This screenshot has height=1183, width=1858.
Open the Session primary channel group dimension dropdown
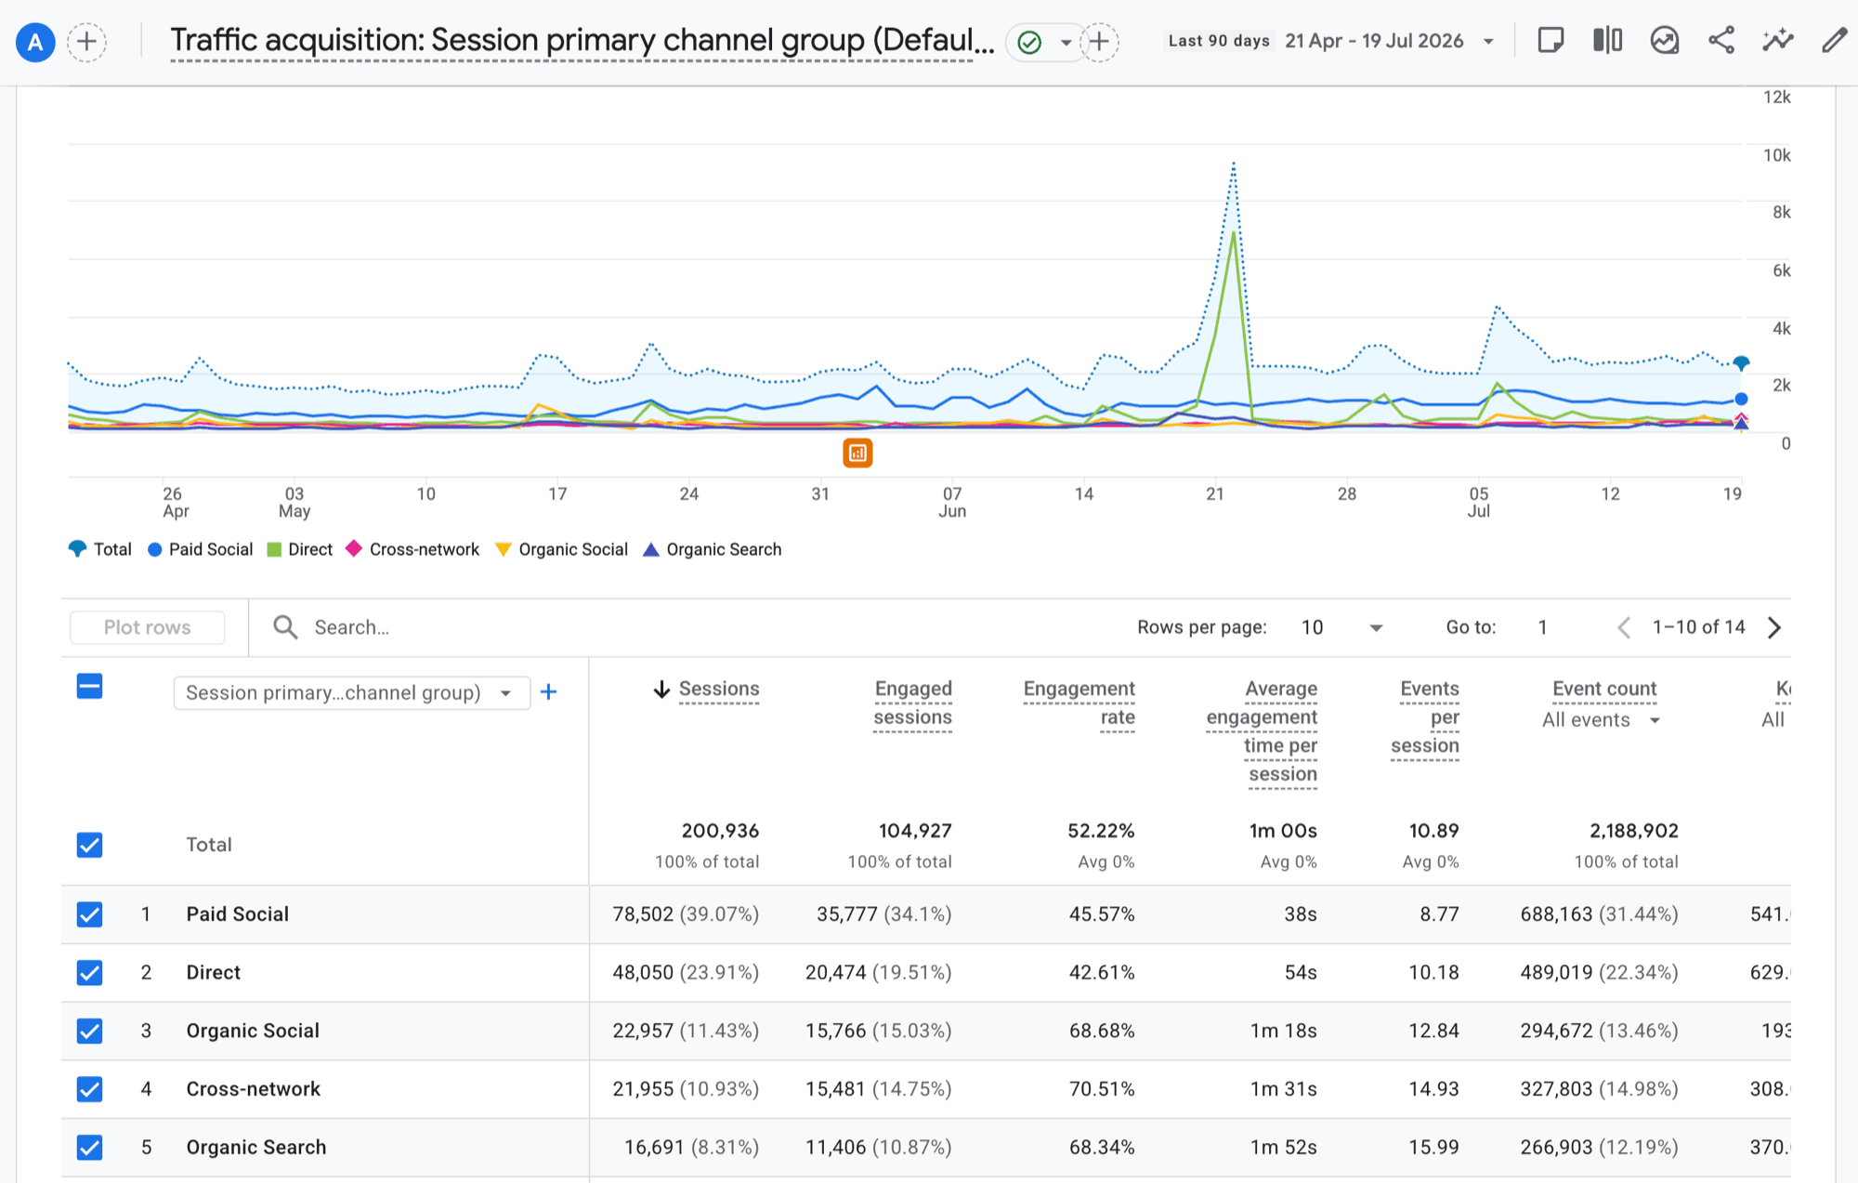351,692
